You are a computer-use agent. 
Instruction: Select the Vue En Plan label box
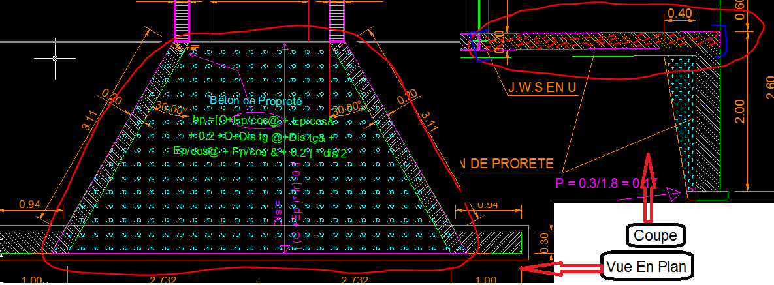pyautogui.click(x=647, y=267)
